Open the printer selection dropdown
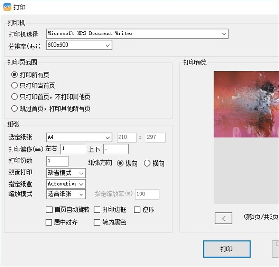 point(137,33)
